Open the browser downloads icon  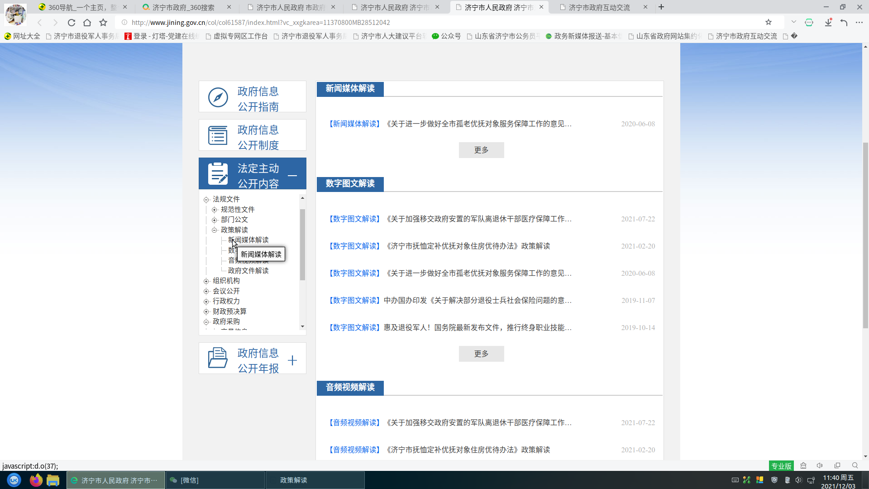[828, 23]
